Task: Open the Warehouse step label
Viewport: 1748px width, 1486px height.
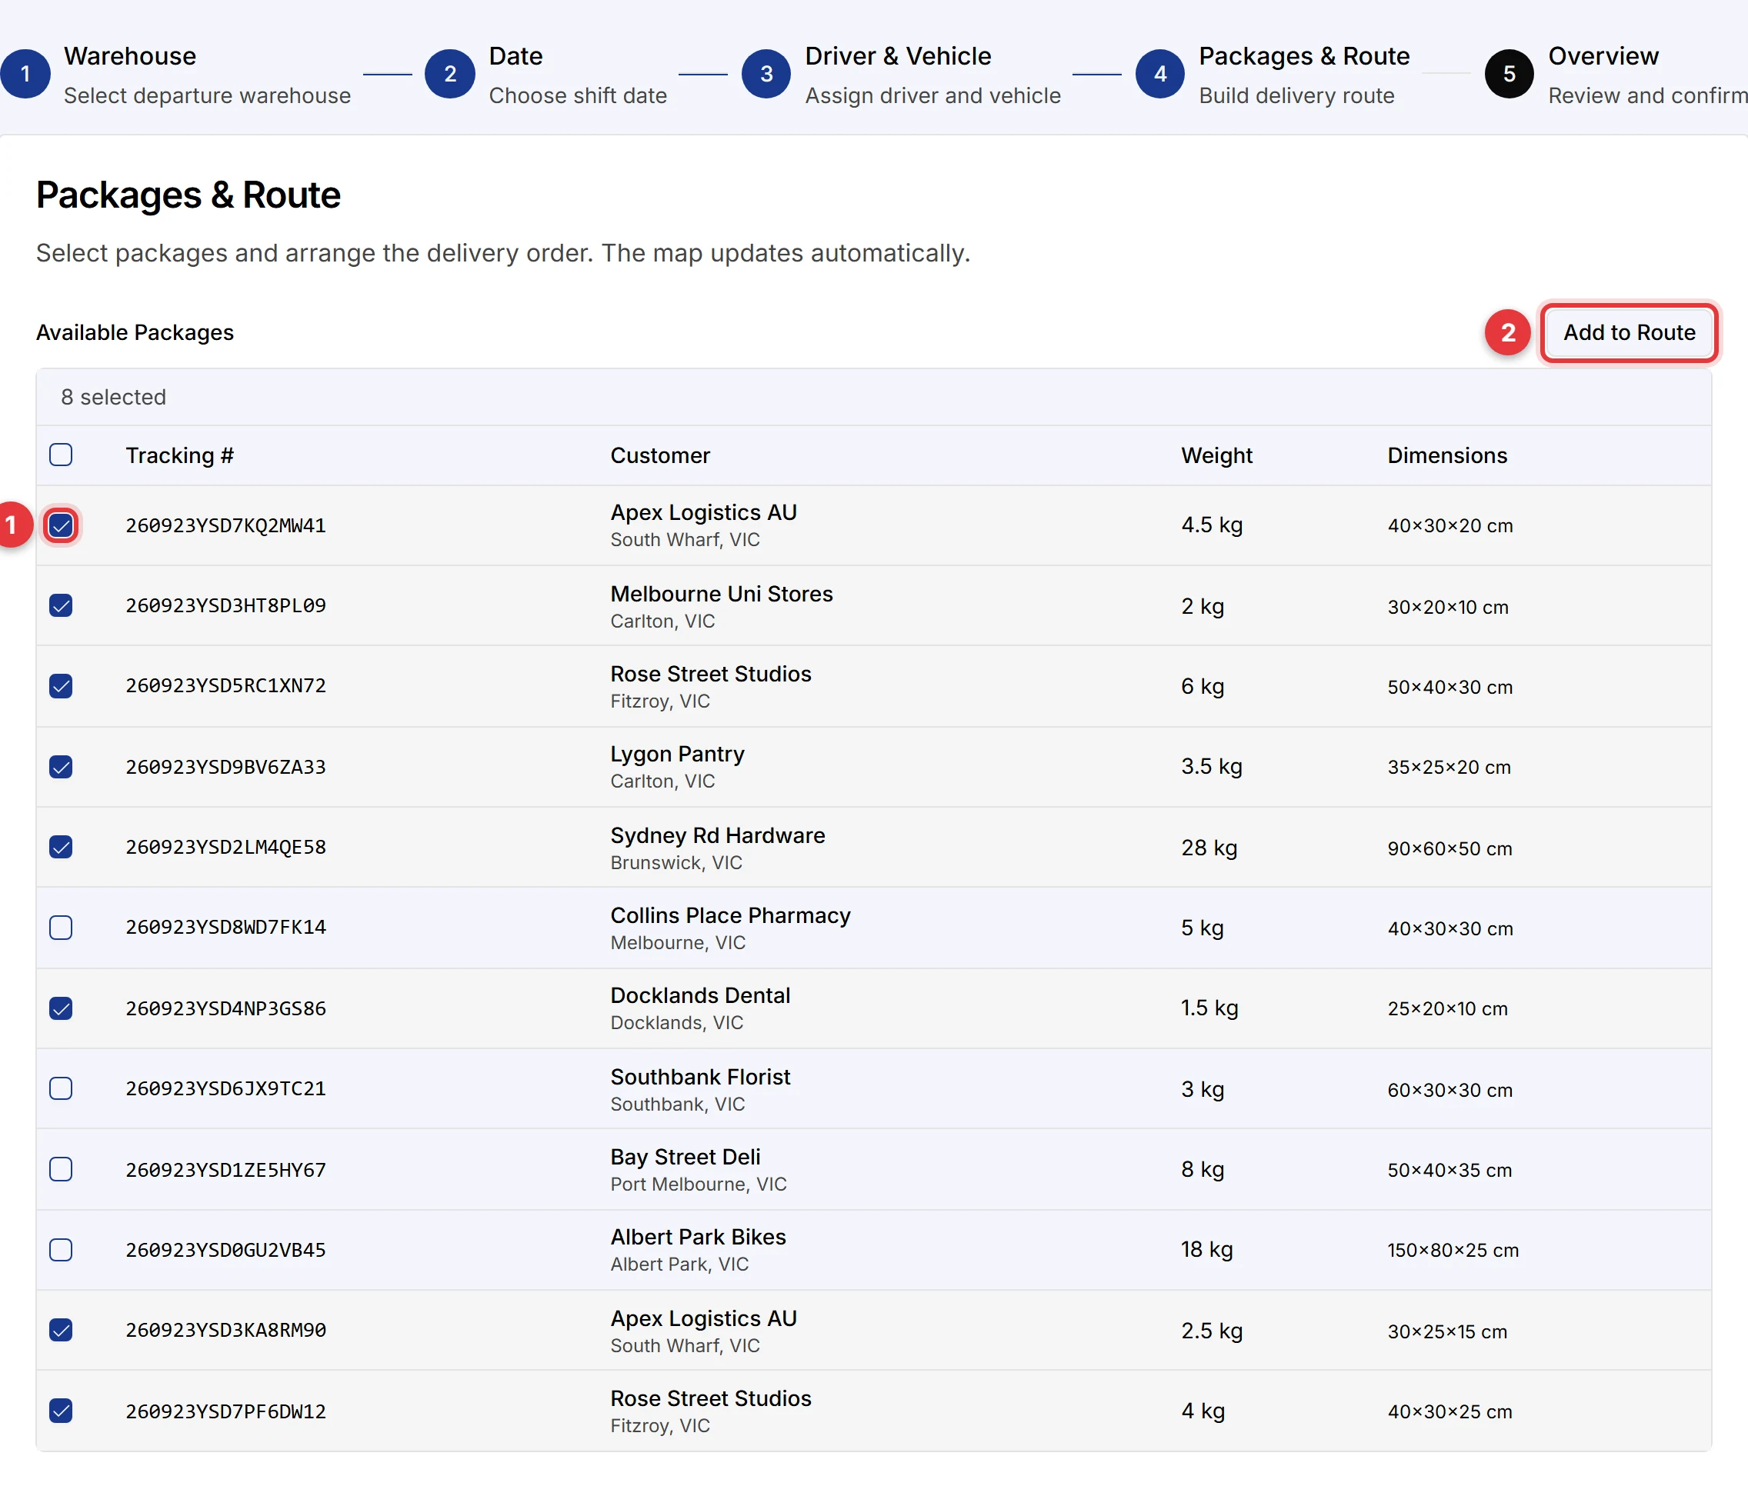Action: pos(130,56)
